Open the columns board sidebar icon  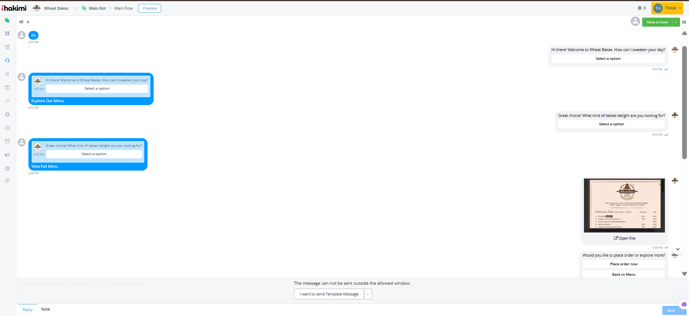pos(7,87)
